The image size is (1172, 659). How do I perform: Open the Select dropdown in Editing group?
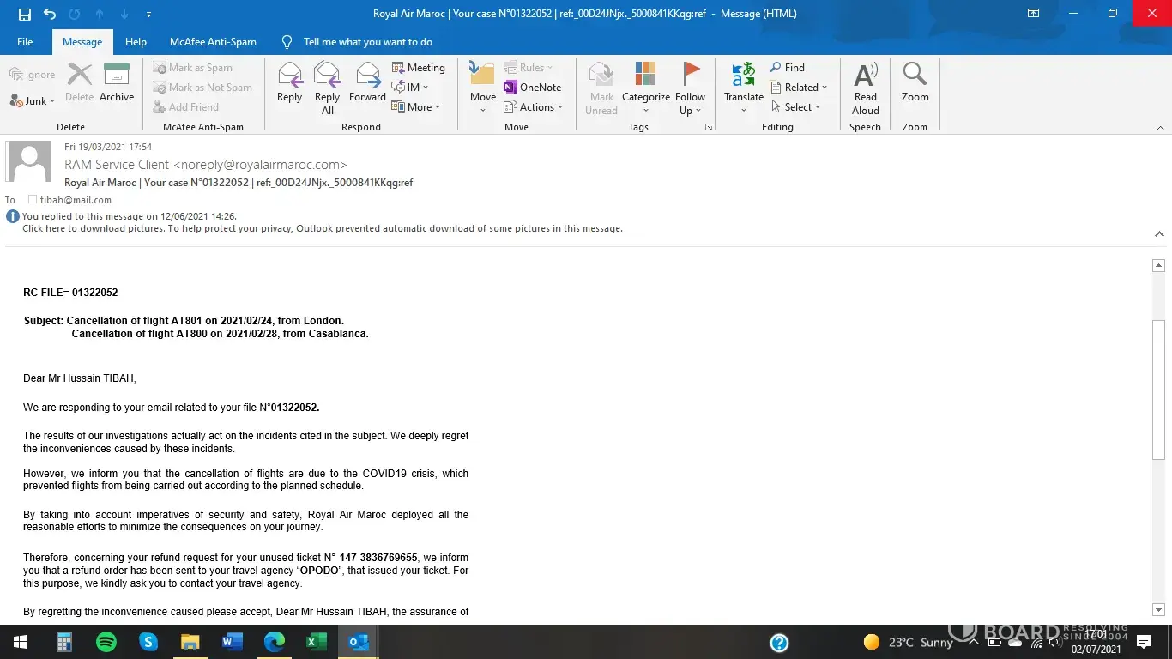click(x=796, y=107)
